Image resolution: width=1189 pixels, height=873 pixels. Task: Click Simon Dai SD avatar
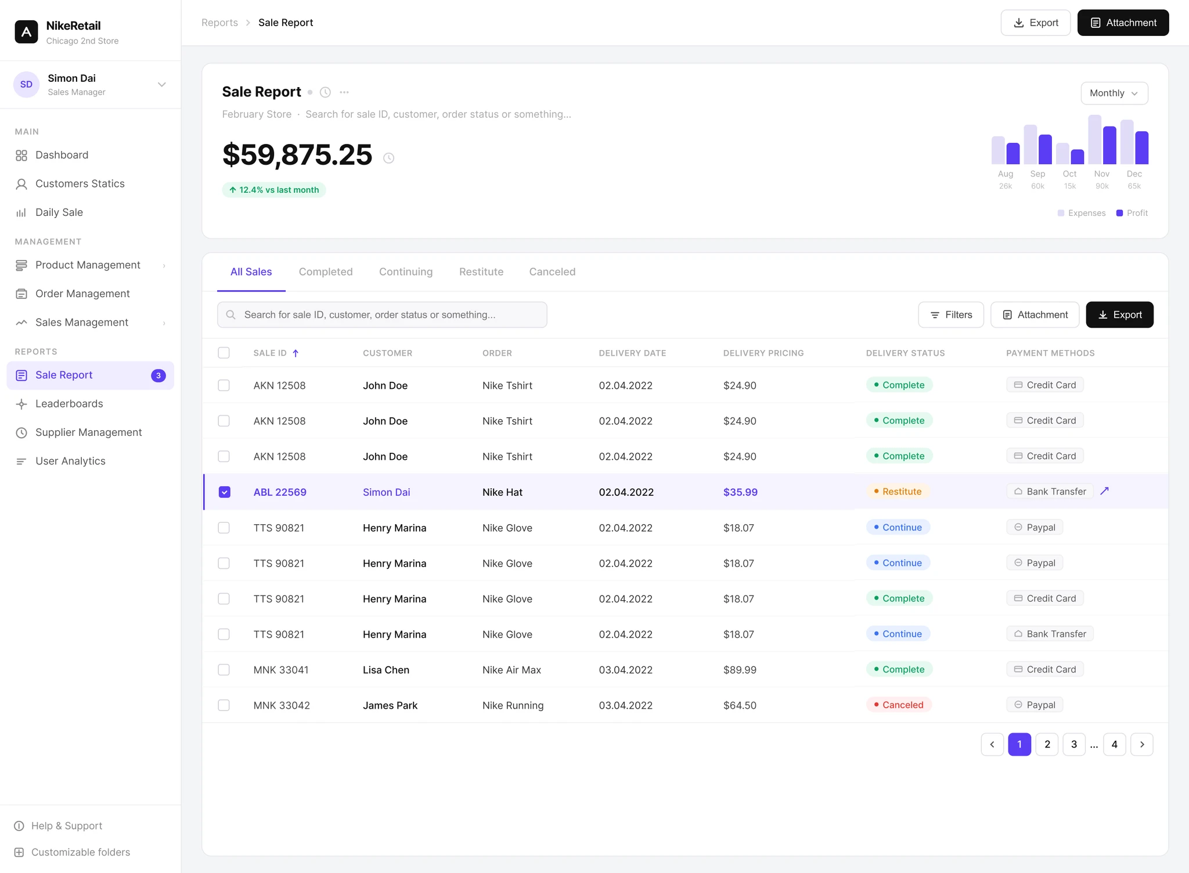pos(26,85)
